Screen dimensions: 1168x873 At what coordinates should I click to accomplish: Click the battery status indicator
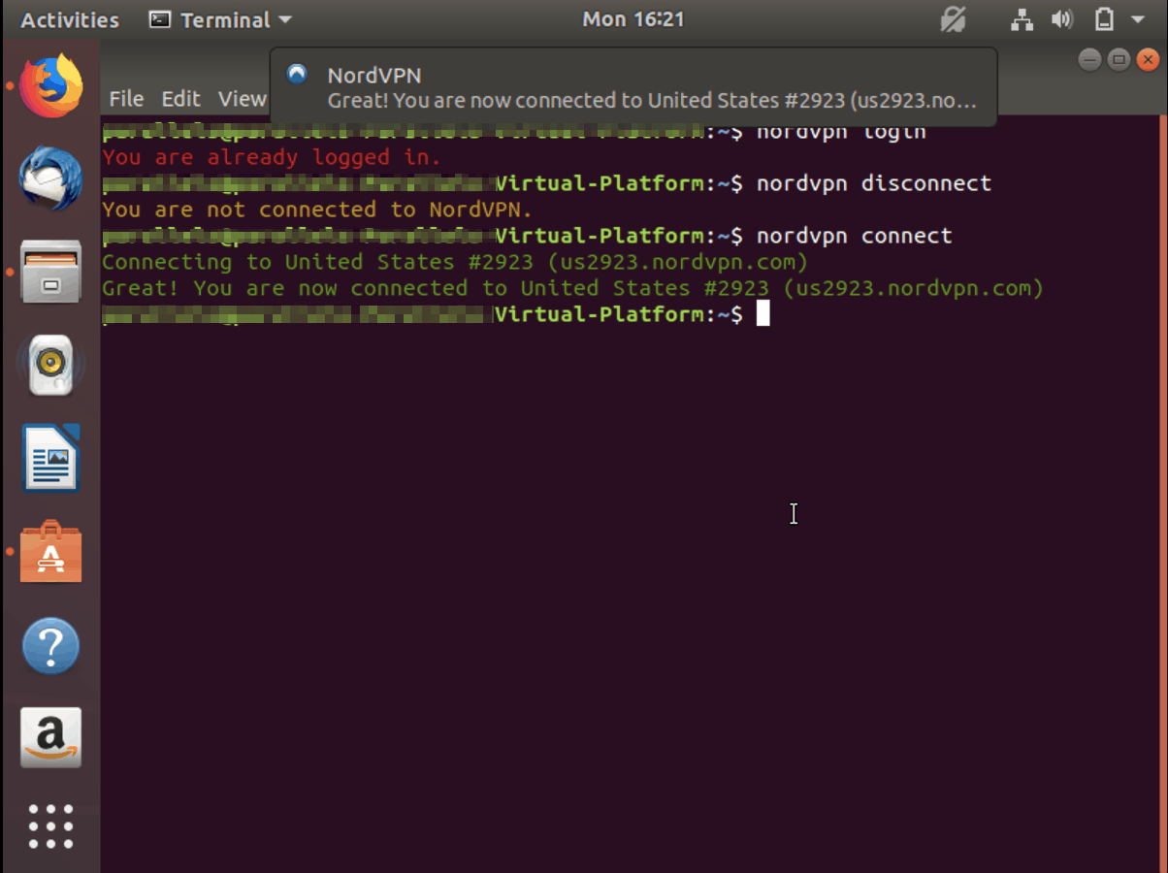[1105, 18]
